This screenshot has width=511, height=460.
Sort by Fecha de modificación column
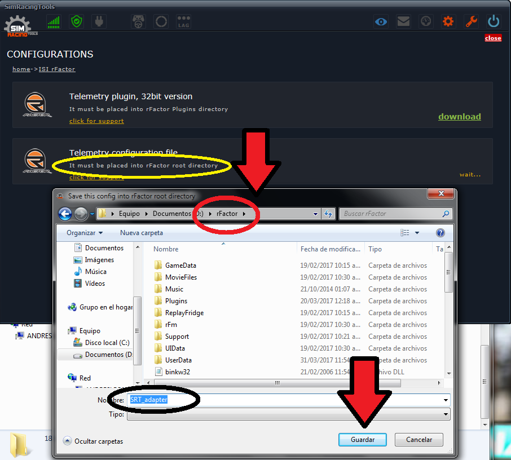click(x=331, y=249)
